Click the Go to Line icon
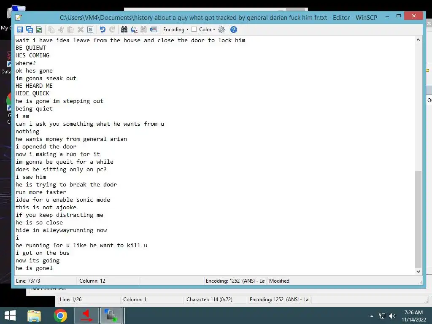Viewport: 432px width, 324px height. pyautogui.click(x=154, y=30)
